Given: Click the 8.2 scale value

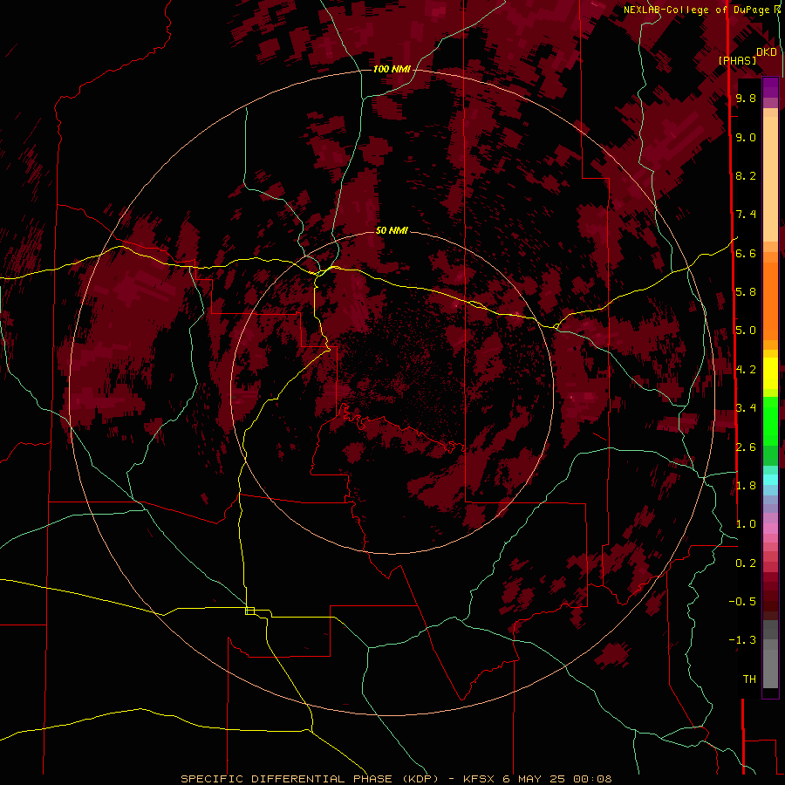Looking at the screenshot, I should [x=746, y=175].
